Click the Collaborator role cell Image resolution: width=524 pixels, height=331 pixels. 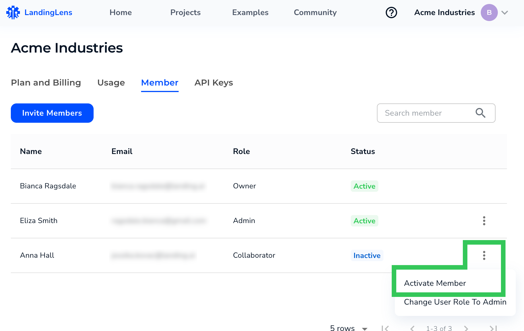[254, 255]
